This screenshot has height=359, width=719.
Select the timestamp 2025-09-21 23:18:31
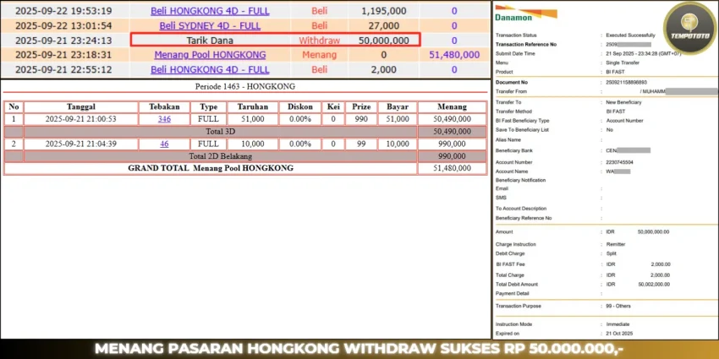tap(63, 55)
